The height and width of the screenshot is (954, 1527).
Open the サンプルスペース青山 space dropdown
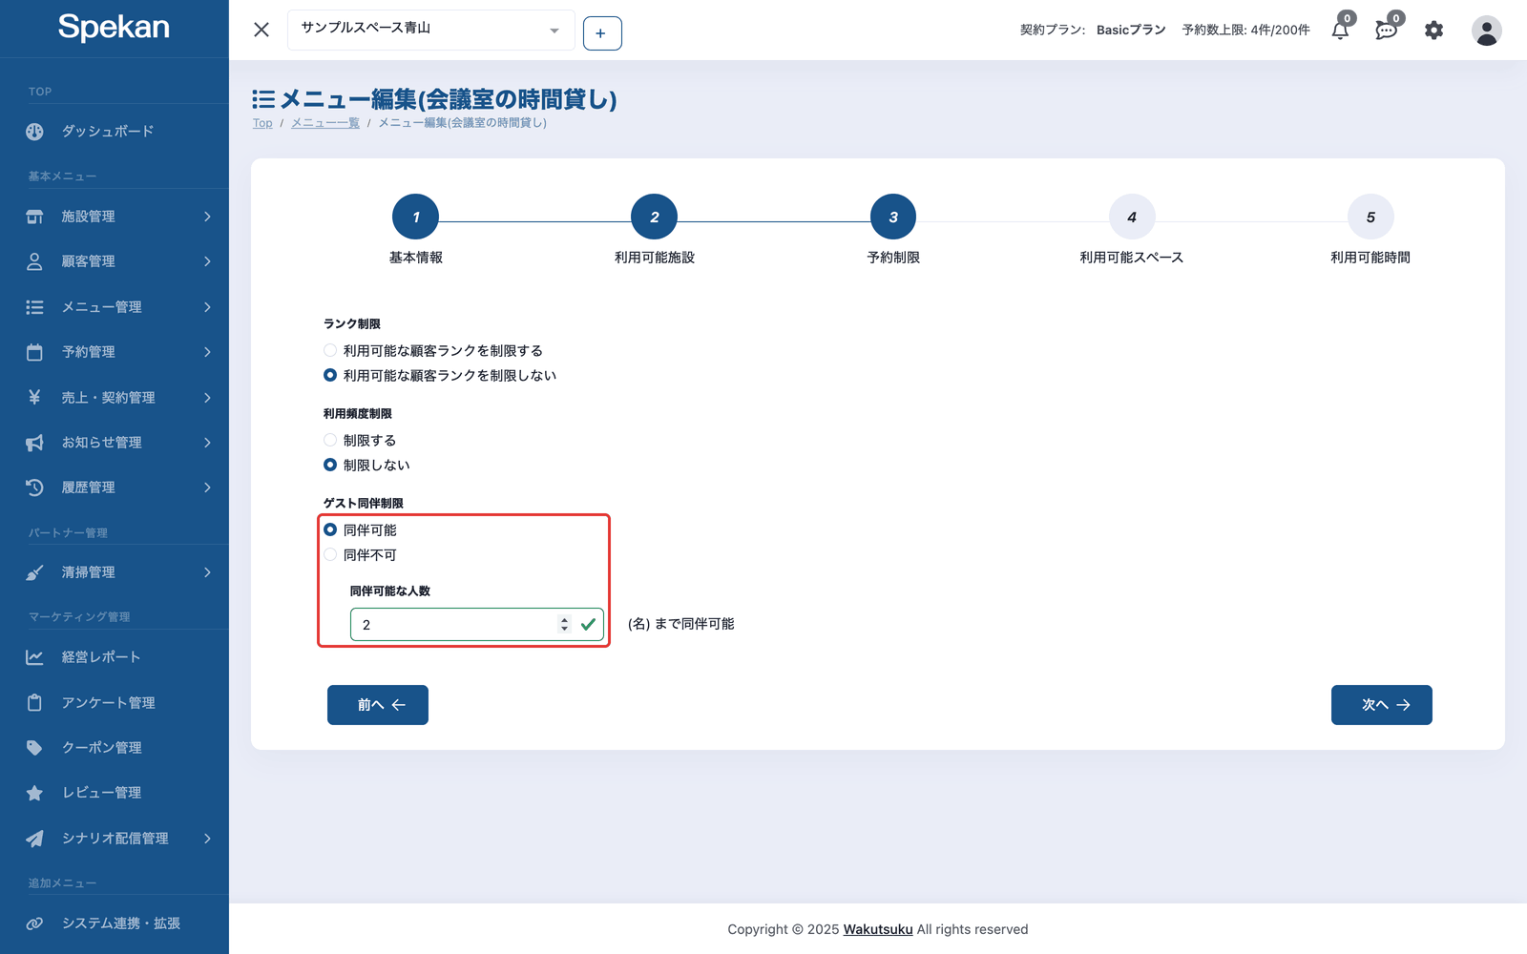tap(430, 30)
